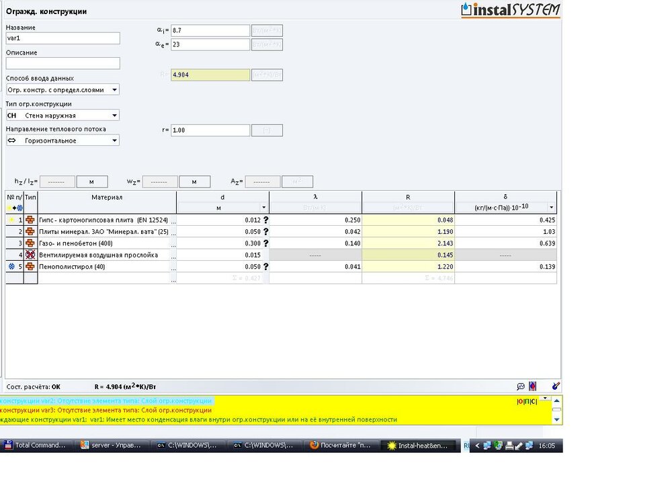Image resolution: width=672 pixels, height=504 pixels.
Task: Click the printer tray icon
Action: pyautogui.click(x=509, y=446)
